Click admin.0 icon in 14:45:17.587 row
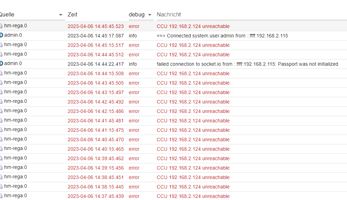The height and width of the screenshot is (200, 347). [1, 35]
